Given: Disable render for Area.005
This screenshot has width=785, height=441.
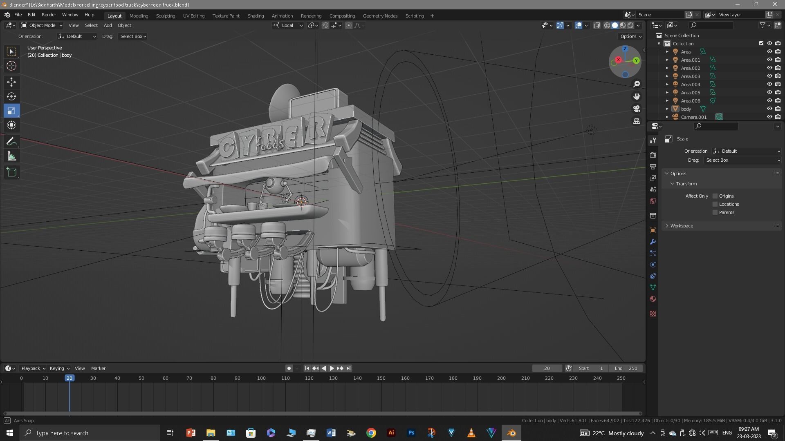Looking at the screenshot, I should (x=778, y=93).
